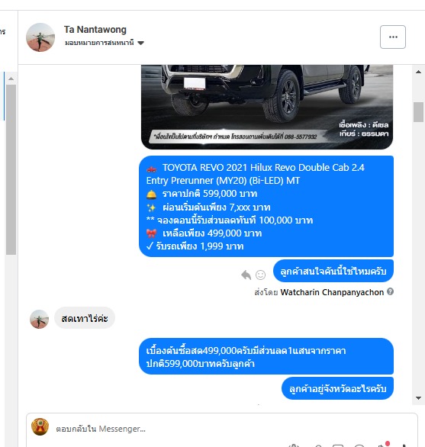Click Ta Nantawong's header profile picture
The height and width of the screenshot is (447, 425).
(x=40, y=37)
